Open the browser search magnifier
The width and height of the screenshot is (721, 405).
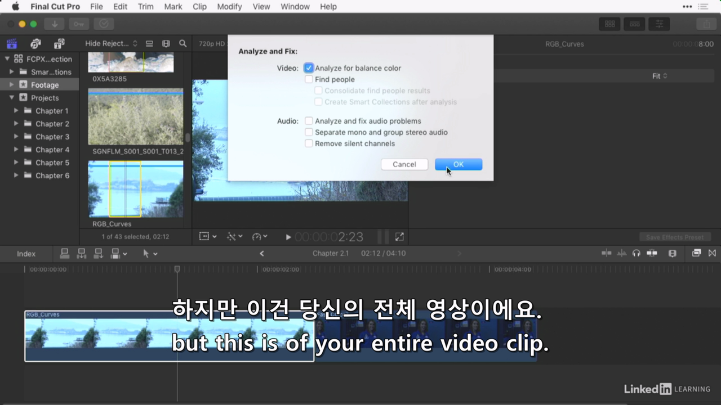[x=183, y=44]
